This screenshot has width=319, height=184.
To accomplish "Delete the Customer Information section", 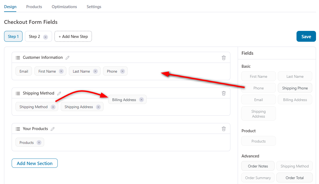I will coord(224,57).
